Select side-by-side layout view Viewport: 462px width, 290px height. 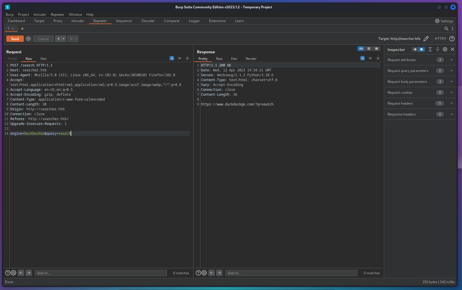[x=361, y=49]
